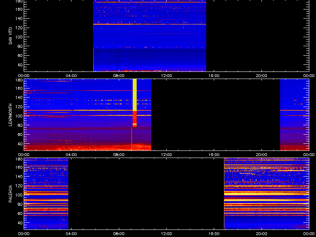Pick 12:00 time label under Learmonth plot
Viewport: 316px width, 237px height.
coord(166,155)
